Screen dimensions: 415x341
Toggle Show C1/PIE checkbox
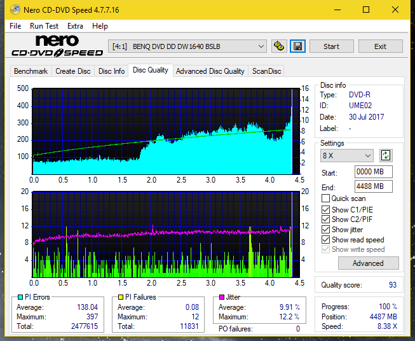point(325,209)
